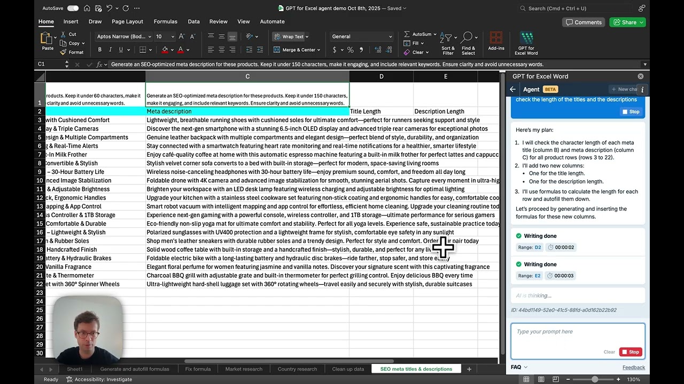Apply bold formatting
The height and width of the screenshot is (384, 684).
coord(100,50)
